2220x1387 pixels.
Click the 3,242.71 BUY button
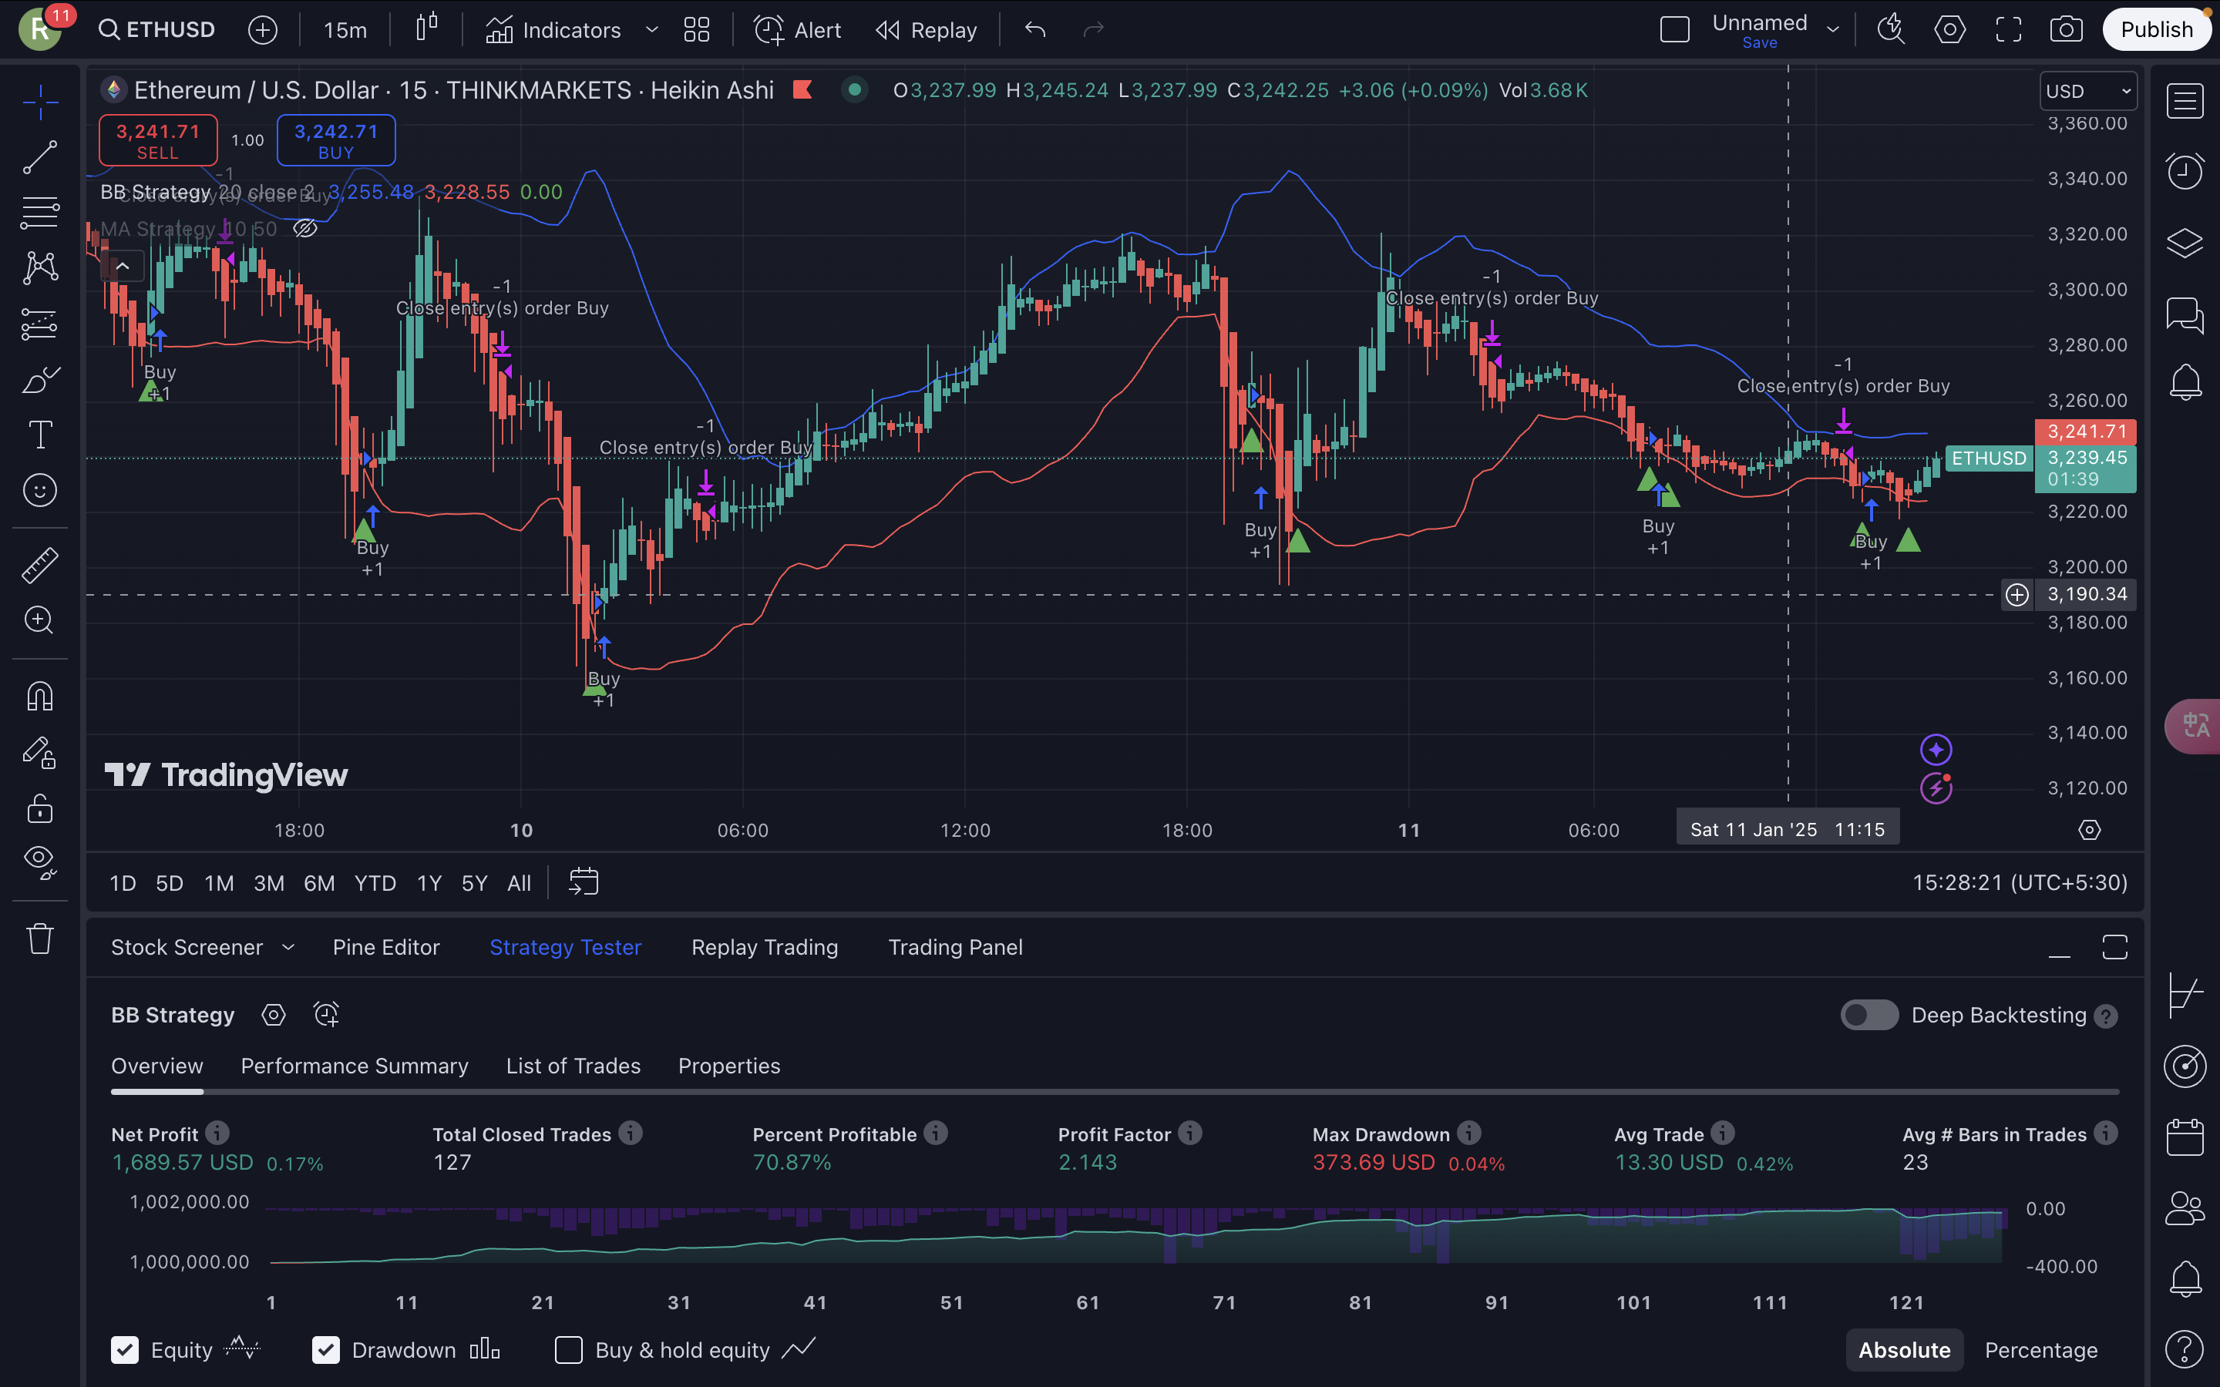[336, 140]
